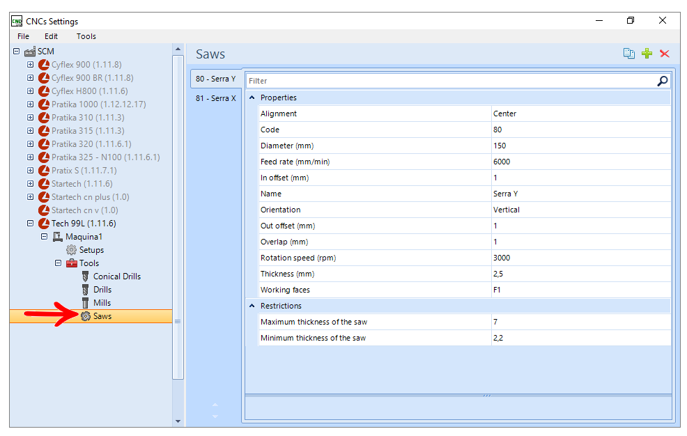Open the Mills tool item

tap(102, 302)
